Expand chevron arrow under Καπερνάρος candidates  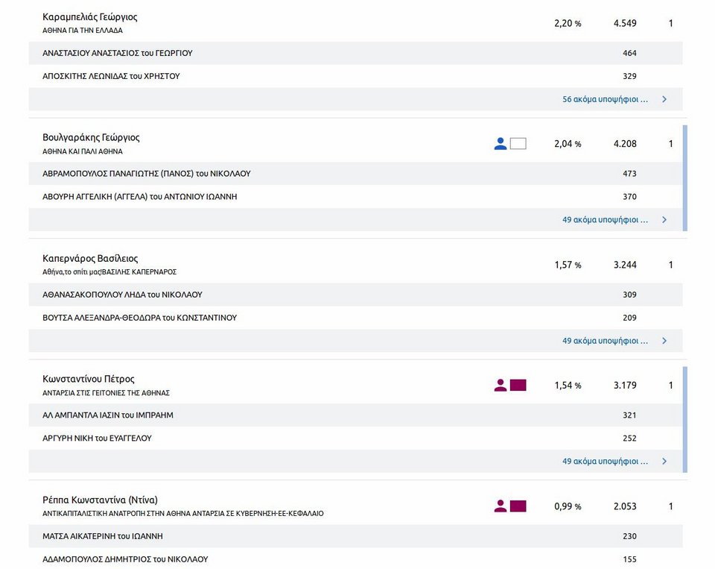click(x=664, y=341)
